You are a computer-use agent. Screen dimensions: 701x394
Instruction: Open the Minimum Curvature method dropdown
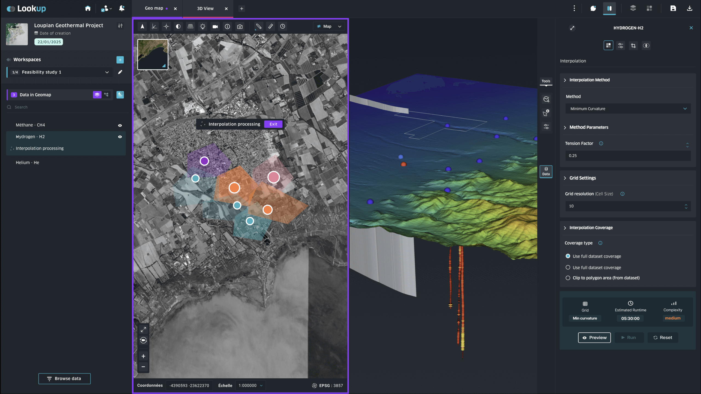pos(628,109)
